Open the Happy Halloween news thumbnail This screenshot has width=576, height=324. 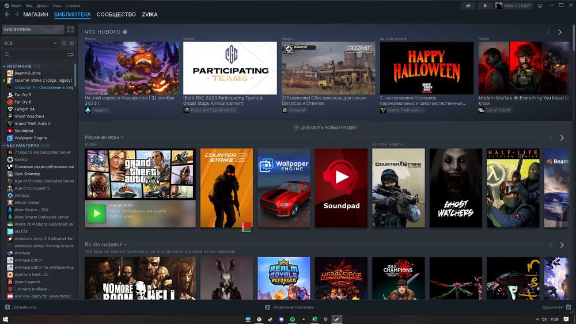pos(426,68)
